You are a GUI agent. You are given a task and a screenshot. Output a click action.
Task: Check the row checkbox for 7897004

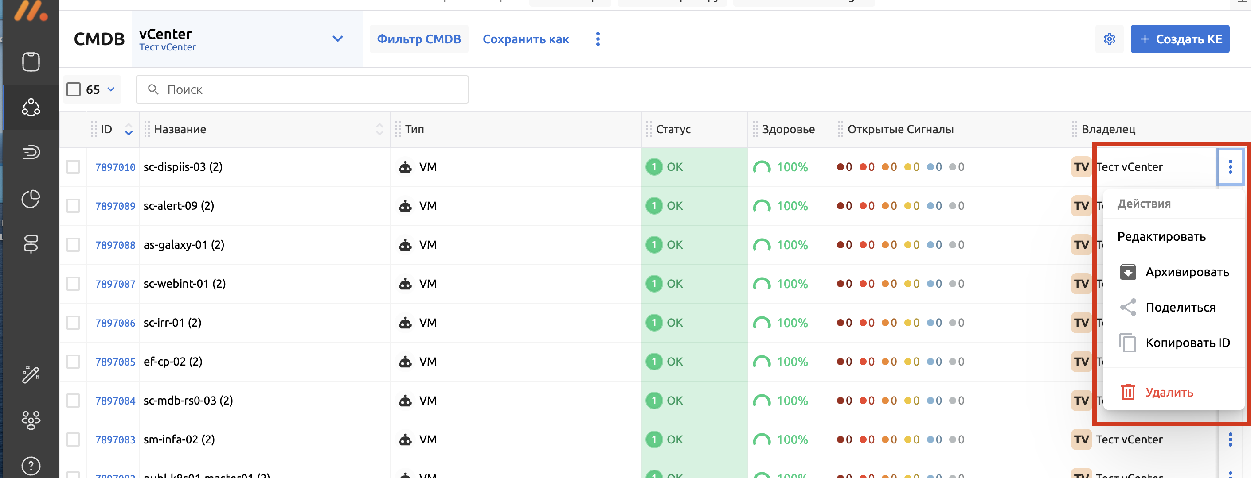(x=73, y=401)
